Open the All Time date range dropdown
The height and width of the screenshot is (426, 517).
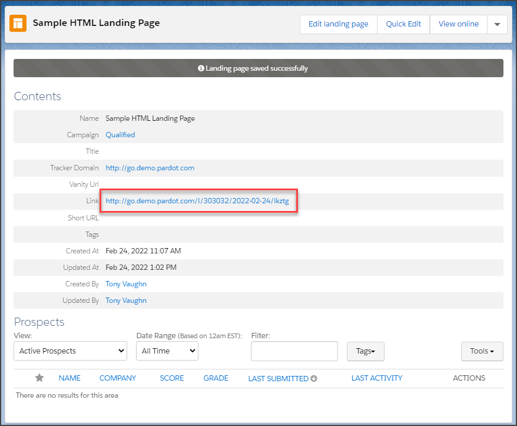click(x=167, y=351)
